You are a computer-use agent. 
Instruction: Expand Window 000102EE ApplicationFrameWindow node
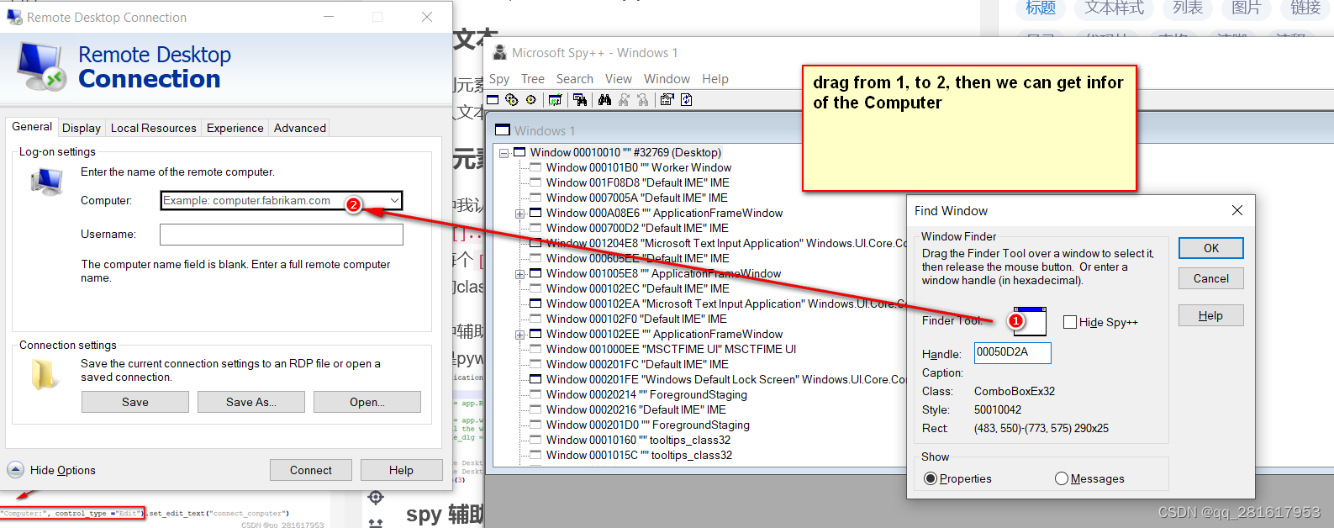[520, 335]
